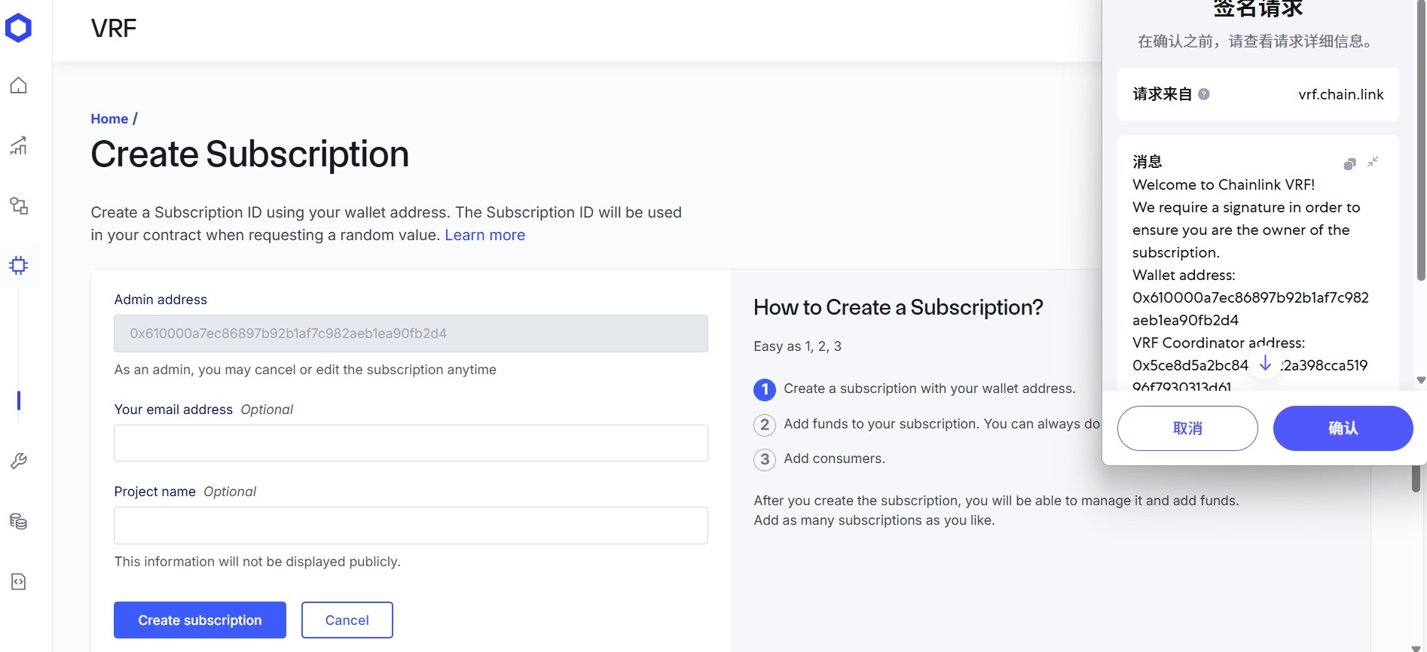Click help icon next to 请求来自
Viewport: 1427px width, 652px height.
coord(1204,94)
